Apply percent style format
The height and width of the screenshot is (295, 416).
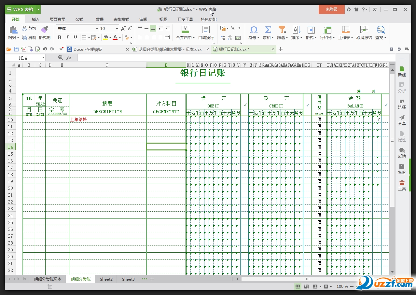(x=233, y=29)
